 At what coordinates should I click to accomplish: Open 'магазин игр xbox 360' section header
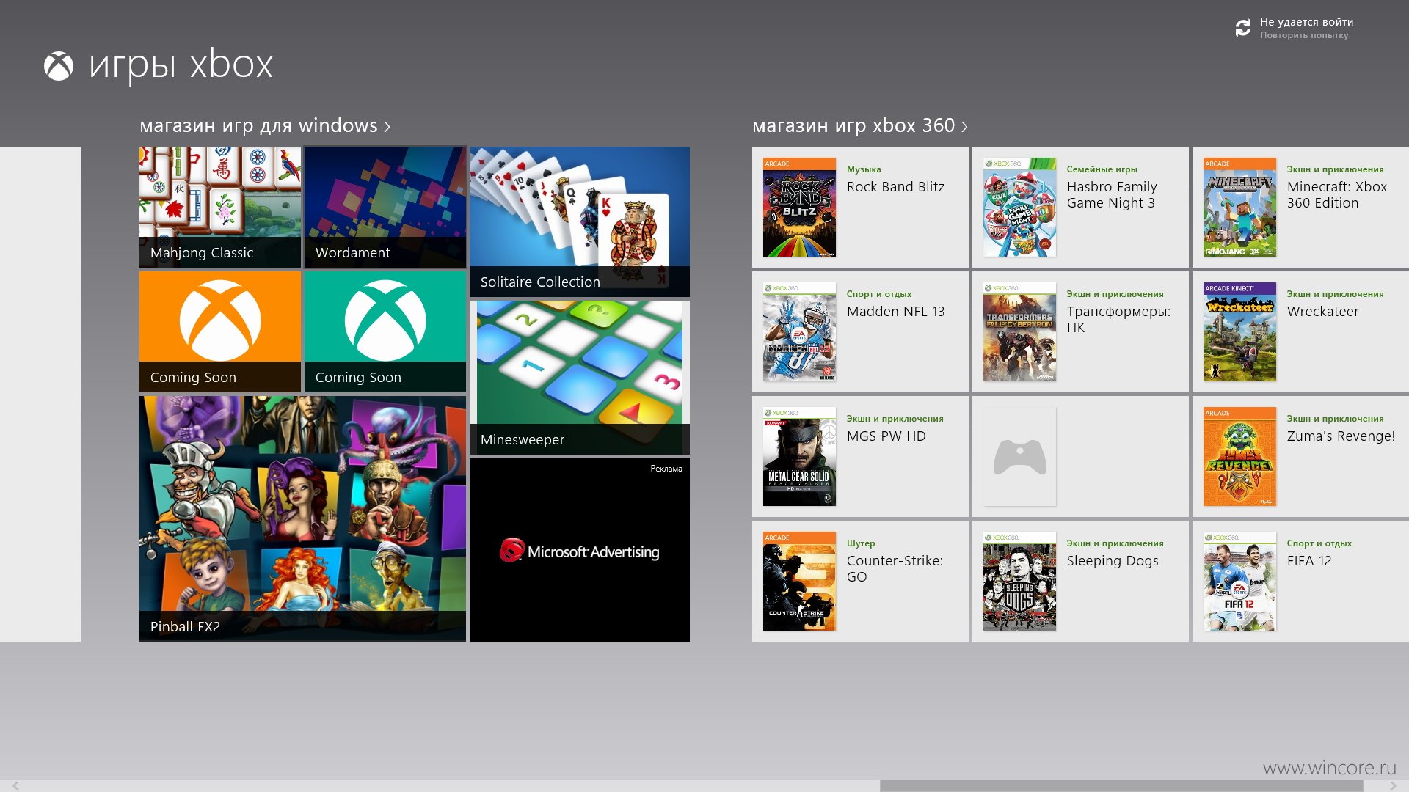point(853,126)
